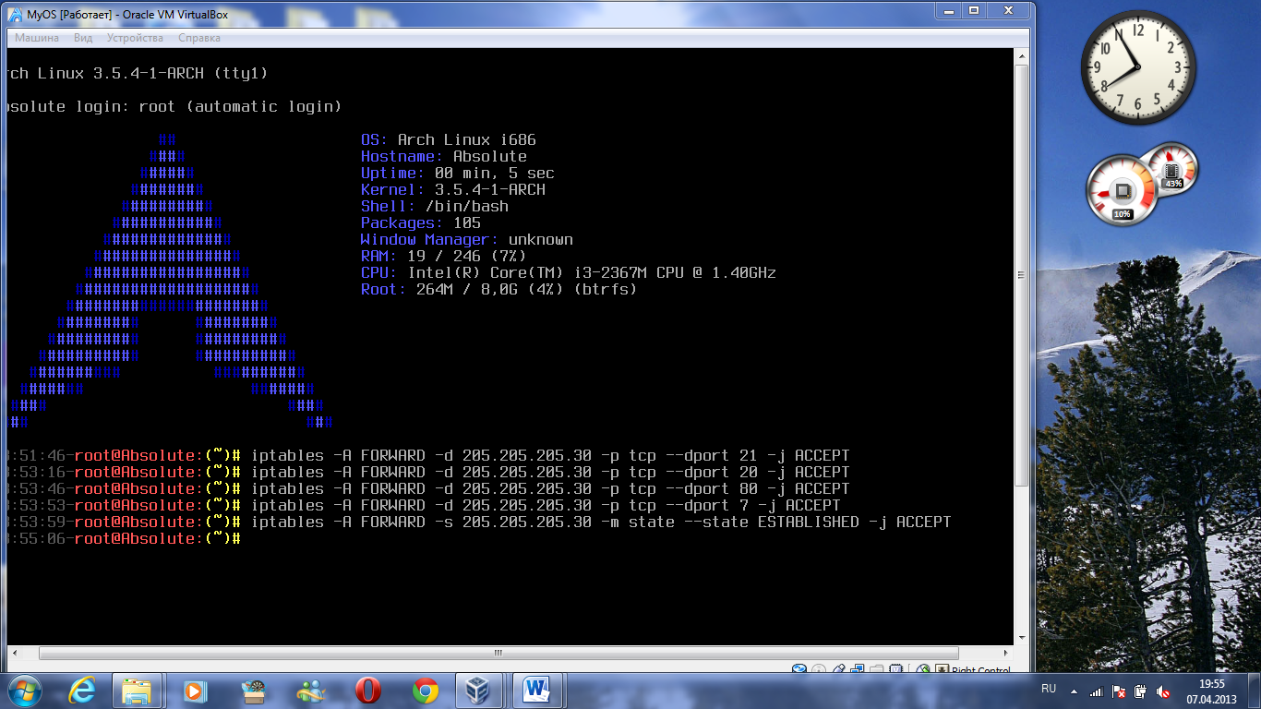Click the RAM gauge showing 43%
This screenshot has height=709, width=1261.
tap(1173, 168)
